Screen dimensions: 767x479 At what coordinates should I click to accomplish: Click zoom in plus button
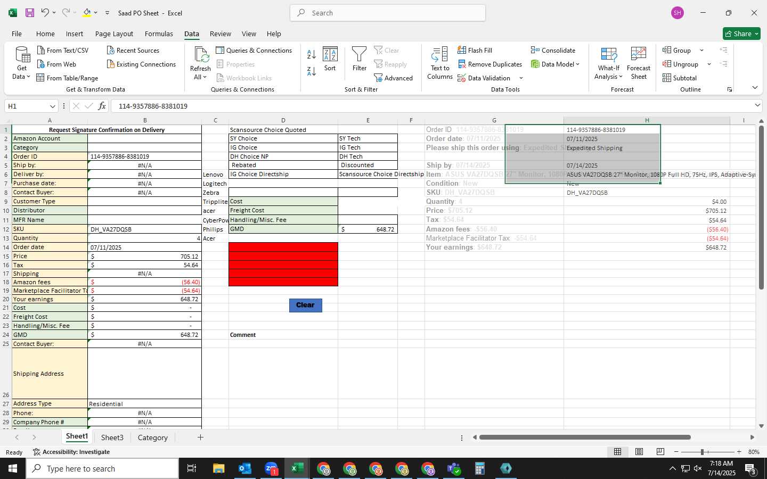[739, 451]
